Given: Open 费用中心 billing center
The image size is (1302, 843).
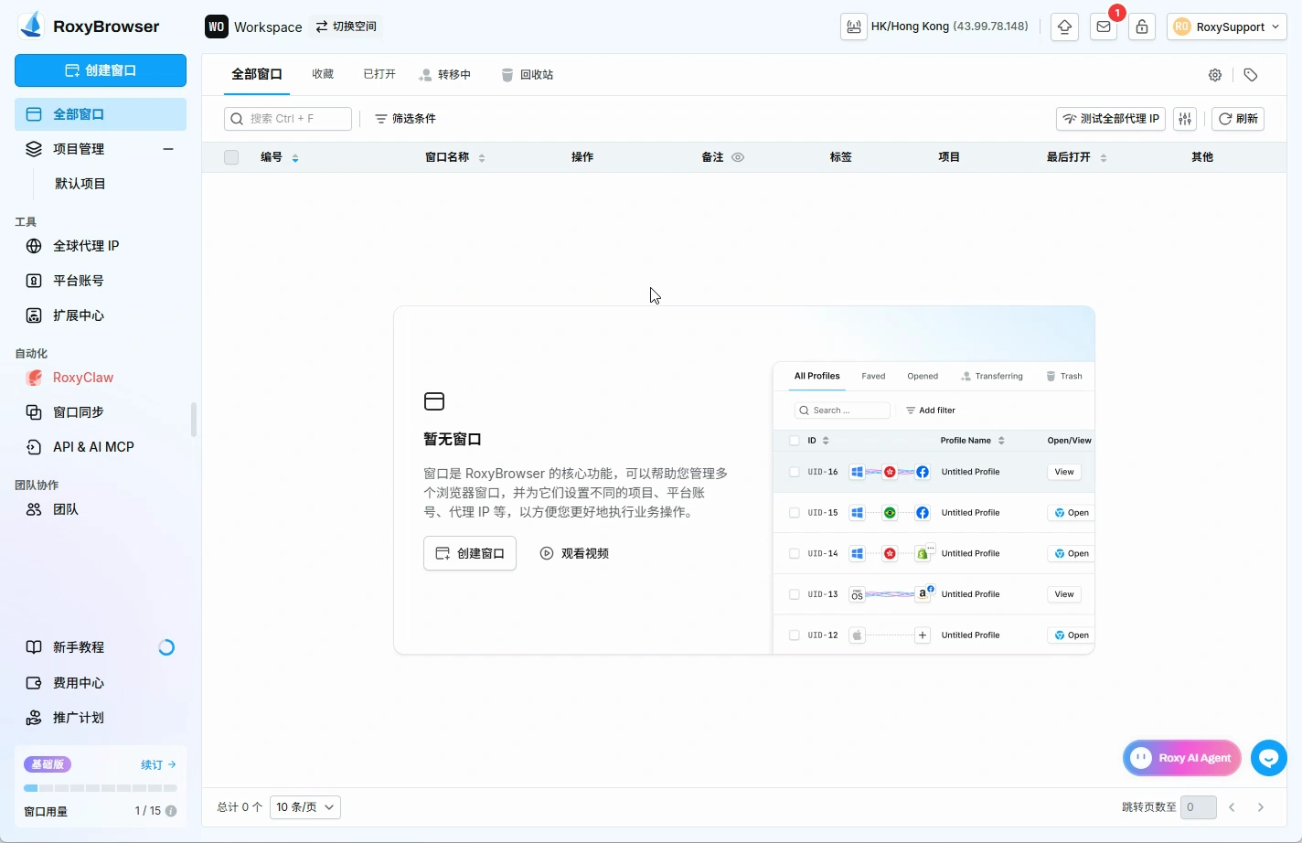Looking at the screenshot, I should (x=101, y=683).
